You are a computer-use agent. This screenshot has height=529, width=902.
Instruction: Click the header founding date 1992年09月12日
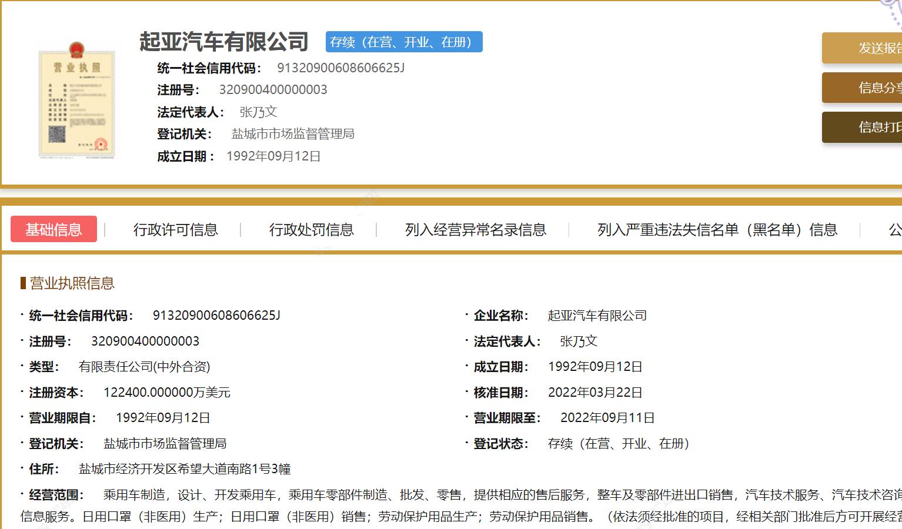point(273,156)
